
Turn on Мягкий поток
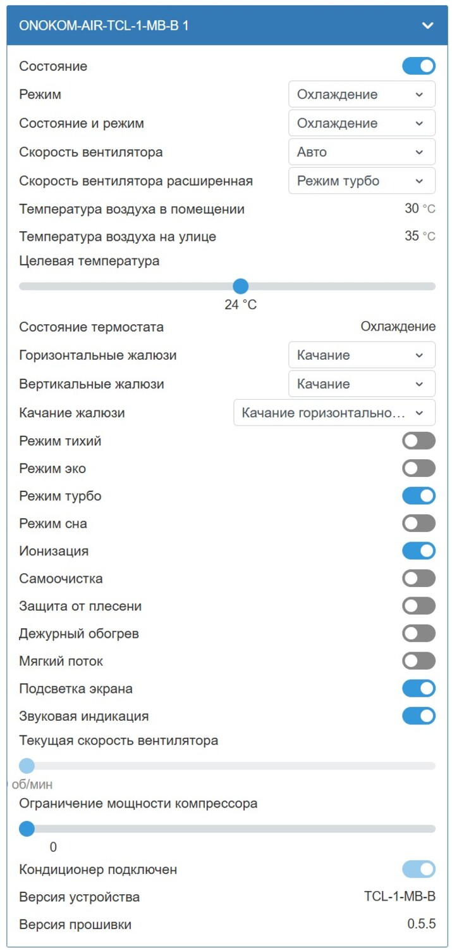point(418,661)
